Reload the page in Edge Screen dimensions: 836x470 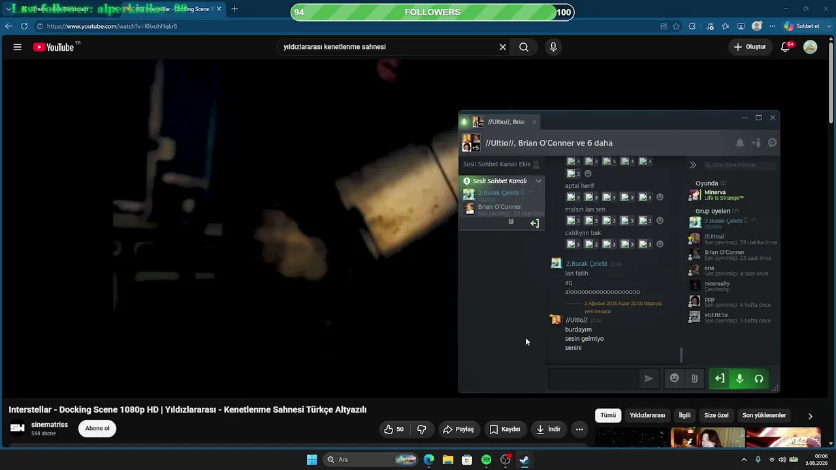tap(24, 26)
